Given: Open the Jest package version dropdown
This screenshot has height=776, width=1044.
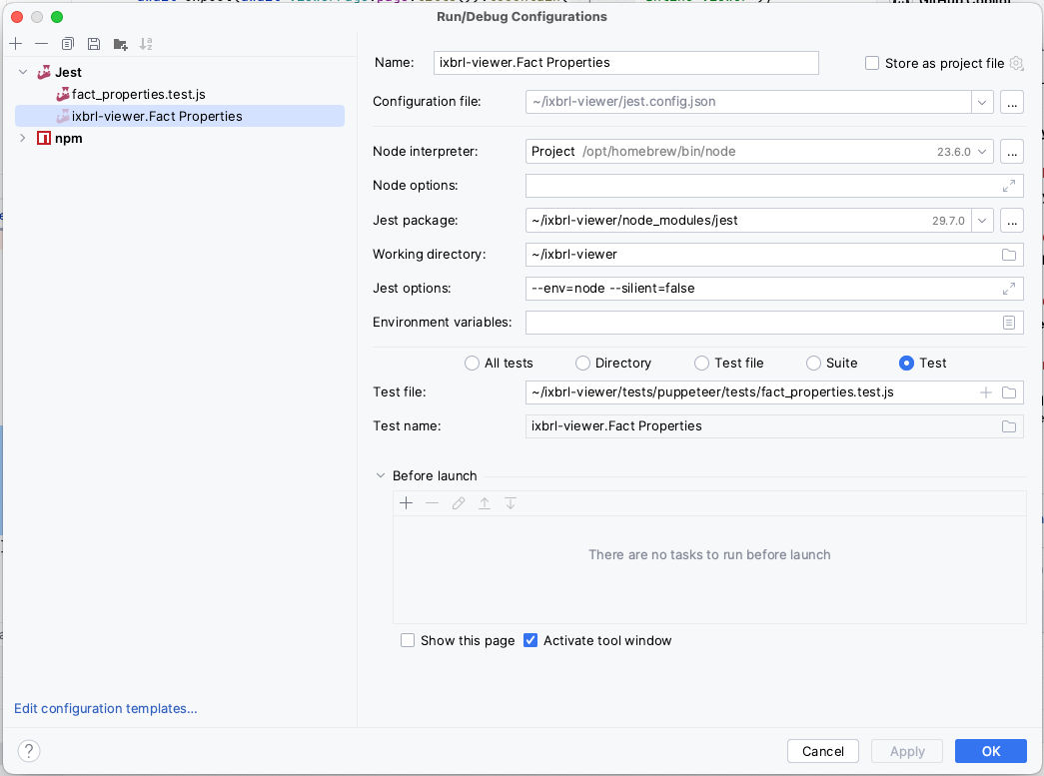Looking at the screenshot, I should [x=982, y=220].
